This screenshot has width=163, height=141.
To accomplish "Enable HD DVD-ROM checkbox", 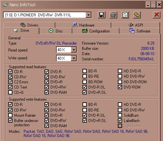I will [120, 82].
